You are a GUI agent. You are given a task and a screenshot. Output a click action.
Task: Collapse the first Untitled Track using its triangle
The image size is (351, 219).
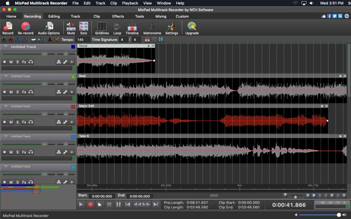pyautogui.click(x=6, y=47)
